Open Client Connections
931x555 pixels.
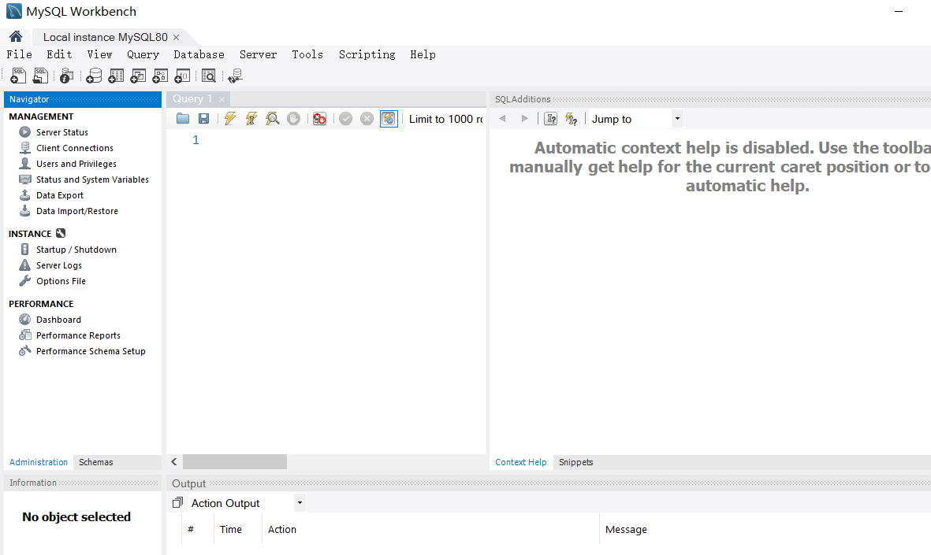(74, 148)
